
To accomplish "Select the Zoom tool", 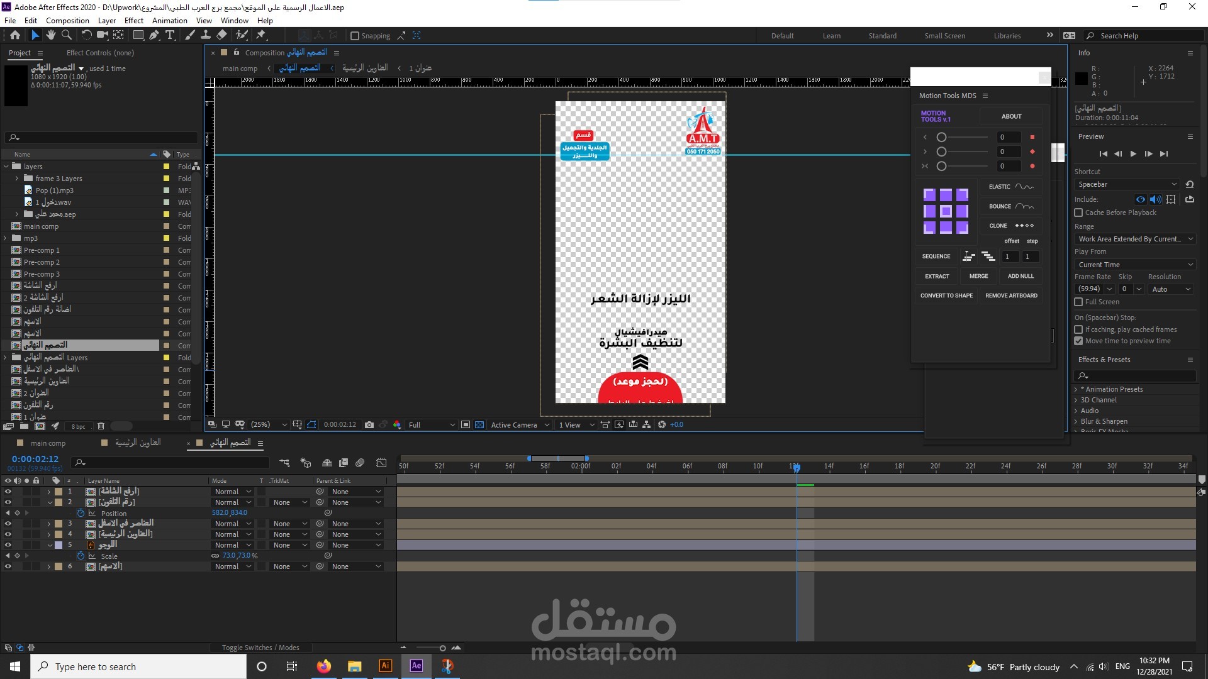I will pos(66,35).
